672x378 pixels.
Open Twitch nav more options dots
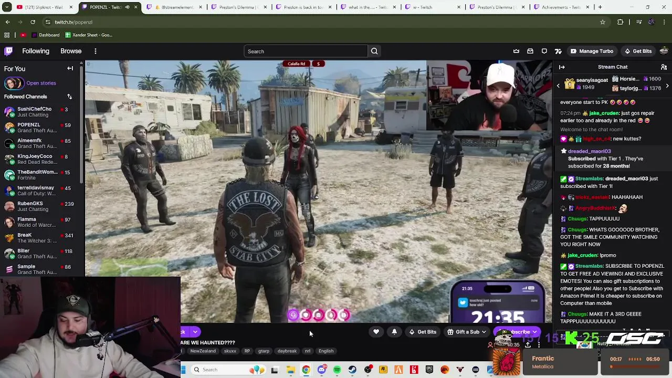pos(96,51)
